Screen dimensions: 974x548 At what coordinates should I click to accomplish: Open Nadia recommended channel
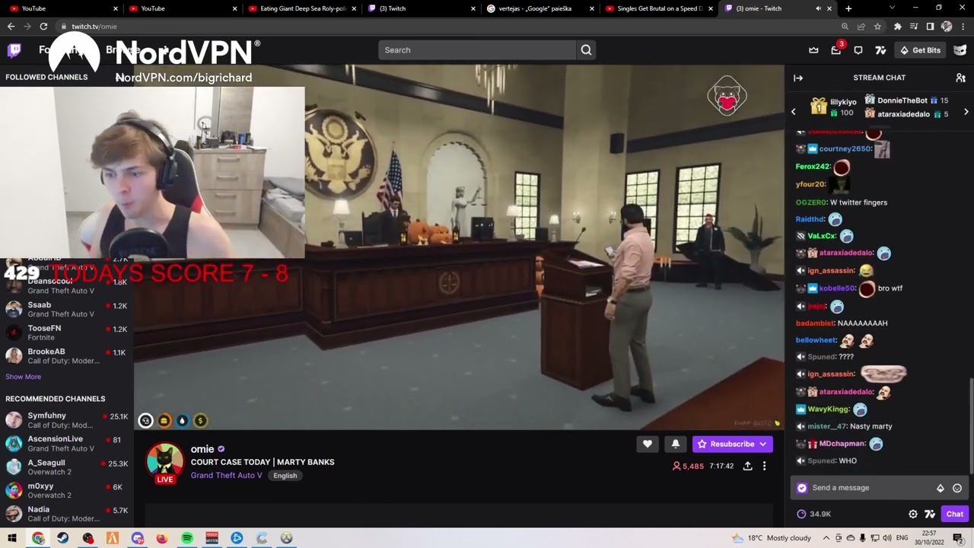tap(67, 514)
